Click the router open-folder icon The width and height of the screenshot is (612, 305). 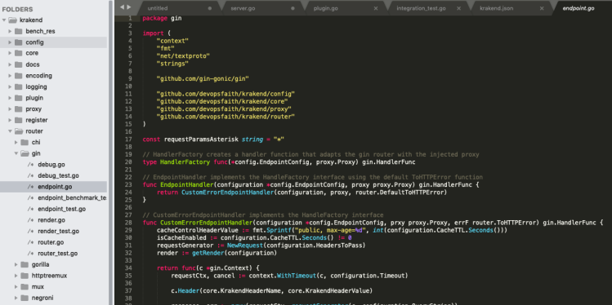[x=18, y=131]
